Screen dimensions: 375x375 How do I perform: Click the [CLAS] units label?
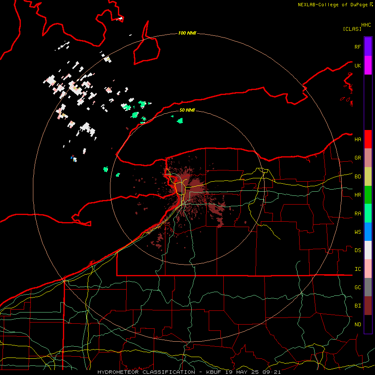pos(352,29)
